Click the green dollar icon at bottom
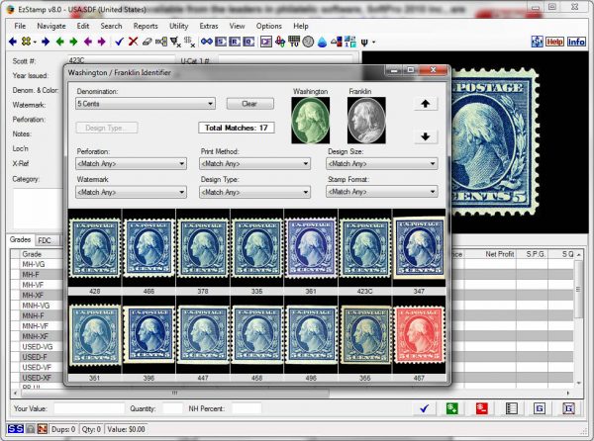This screenshot has height=441, width=594. 453,407
